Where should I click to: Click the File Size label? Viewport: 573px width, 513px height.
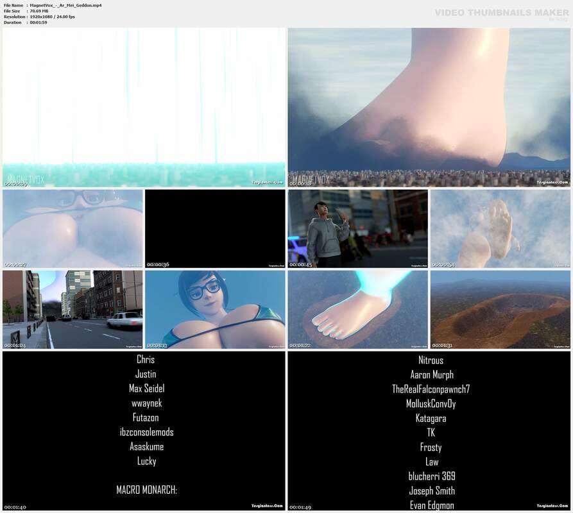pos(12,12)
